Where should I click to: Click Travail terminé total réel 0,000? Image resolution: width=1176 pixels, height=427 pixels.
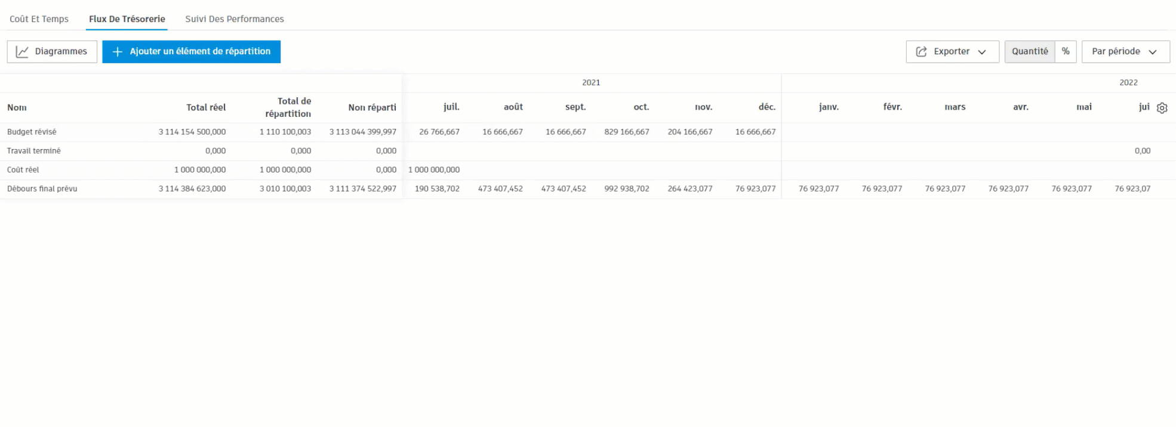(x=216, y=151)
